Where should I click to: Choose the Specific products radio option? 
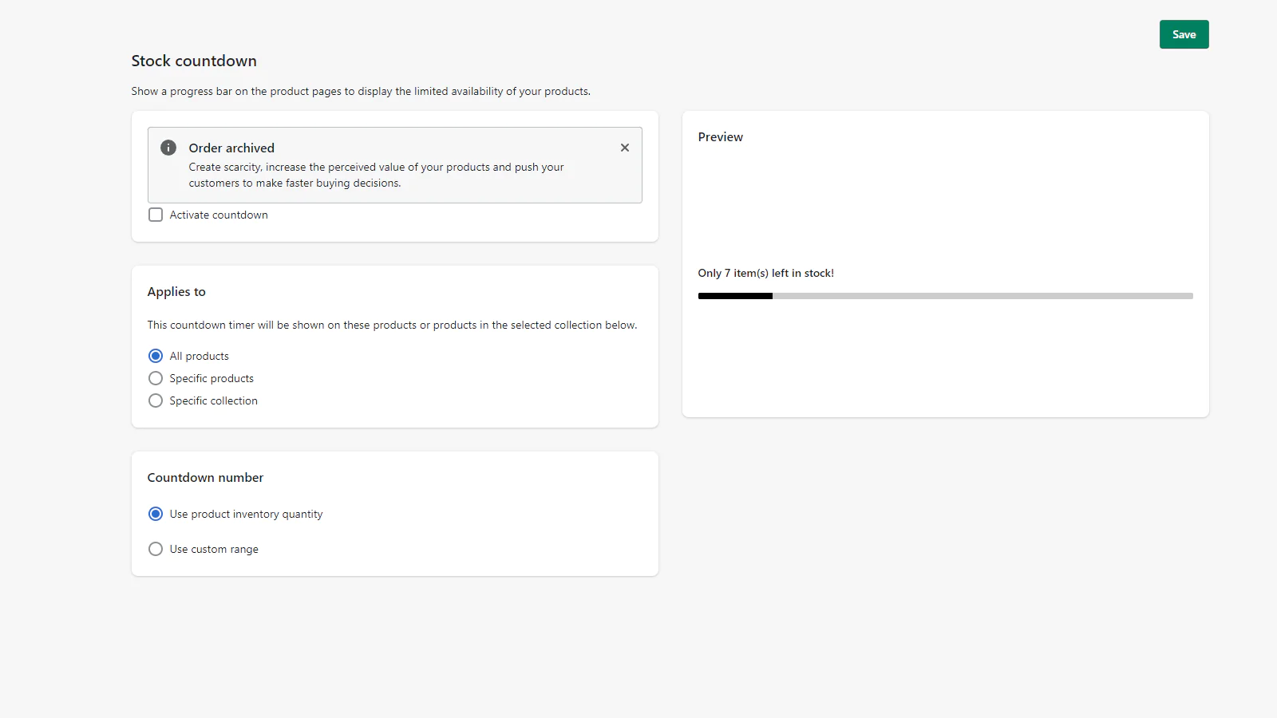[x=156, y=378]
